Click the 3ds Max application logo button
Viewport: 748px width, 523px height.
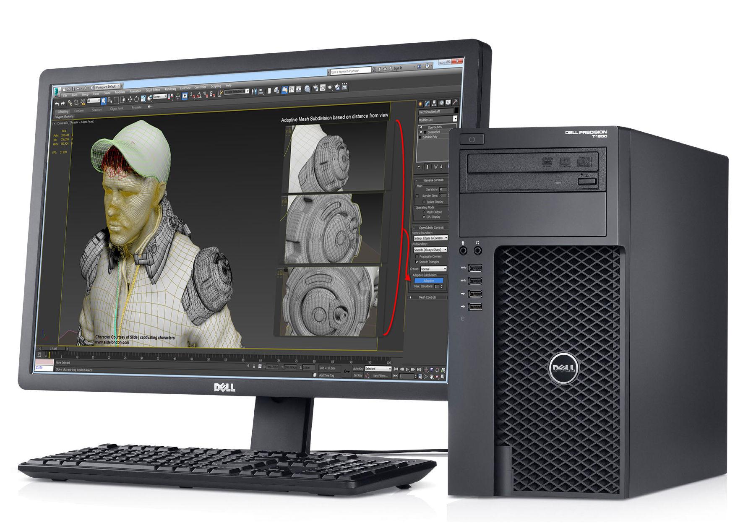click(57, 92)
